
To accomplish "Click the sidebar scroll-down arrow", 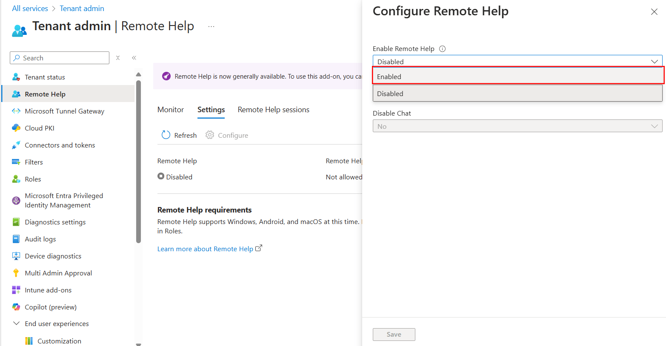I will (138, 344).
